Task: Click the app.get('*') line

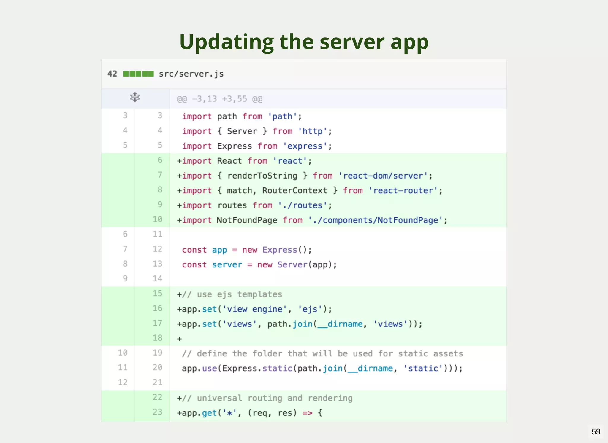Action: [249, 413]
